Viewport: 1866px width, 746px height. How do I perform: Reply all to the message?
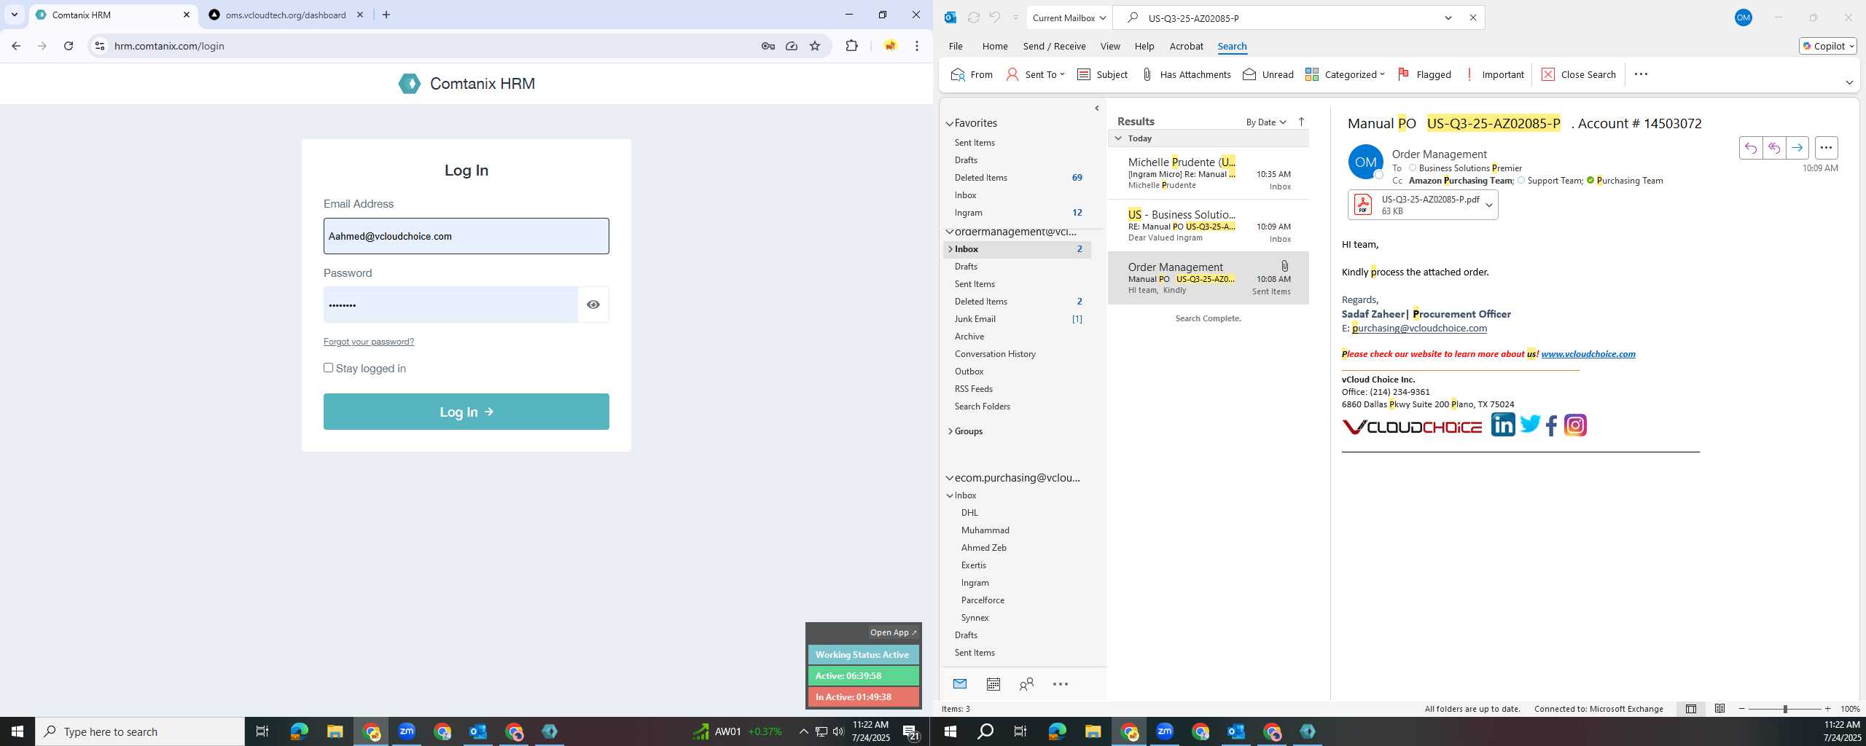(1774, 148)
